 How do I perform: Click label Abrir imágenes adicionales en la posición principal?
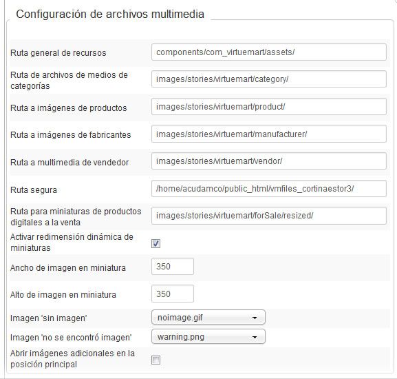[72, 359]
